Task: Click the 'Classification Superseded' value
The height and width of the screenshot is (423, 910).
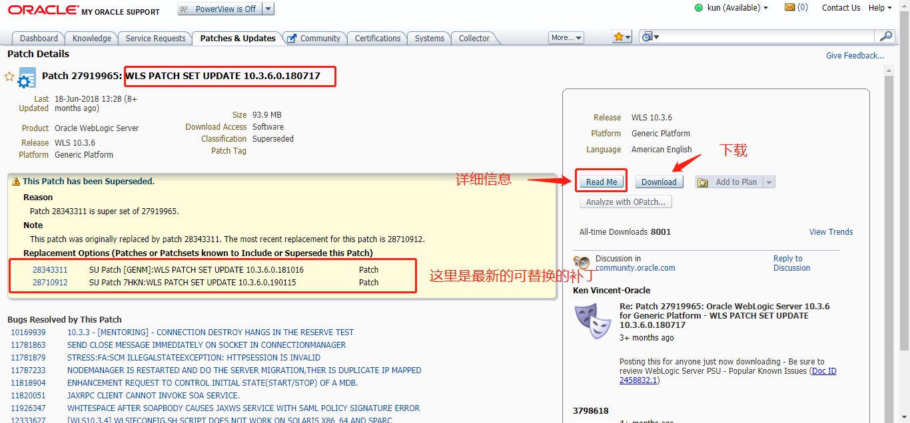Action: pyautogui.click(x=273, y=139)
